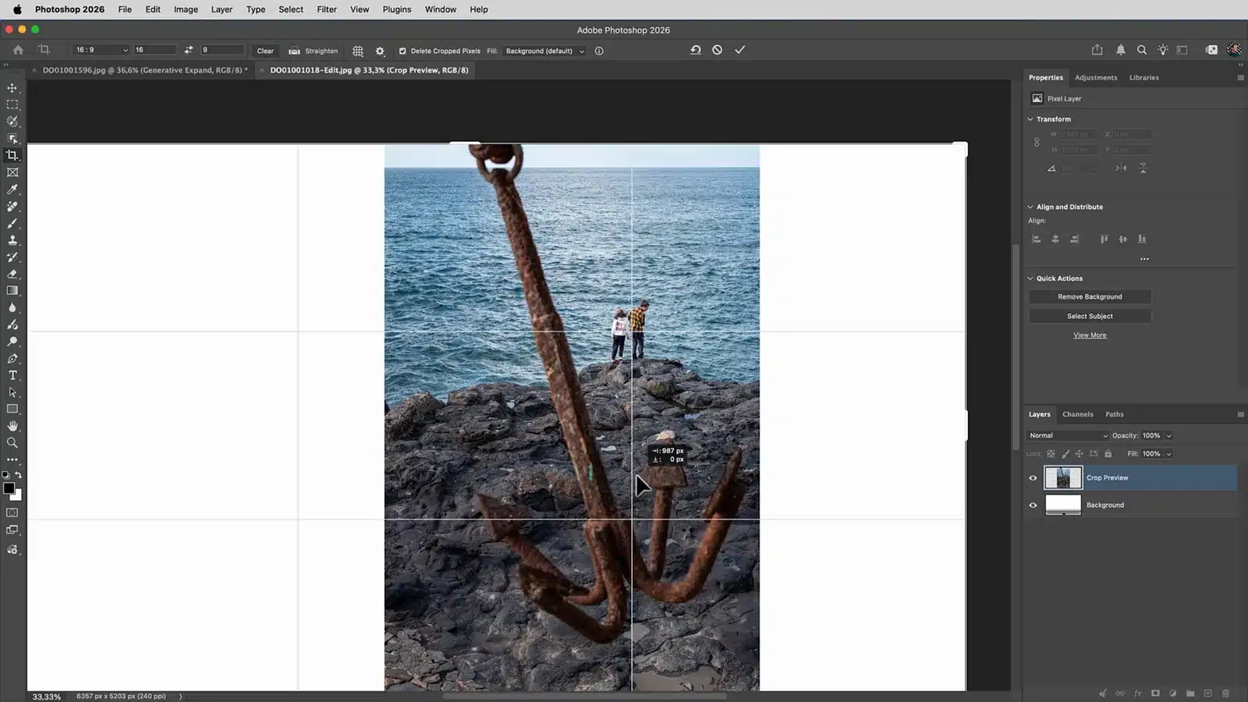Open the Normal blend mode dropdown
1248x702 pixels.
(x=1068, y=435)
